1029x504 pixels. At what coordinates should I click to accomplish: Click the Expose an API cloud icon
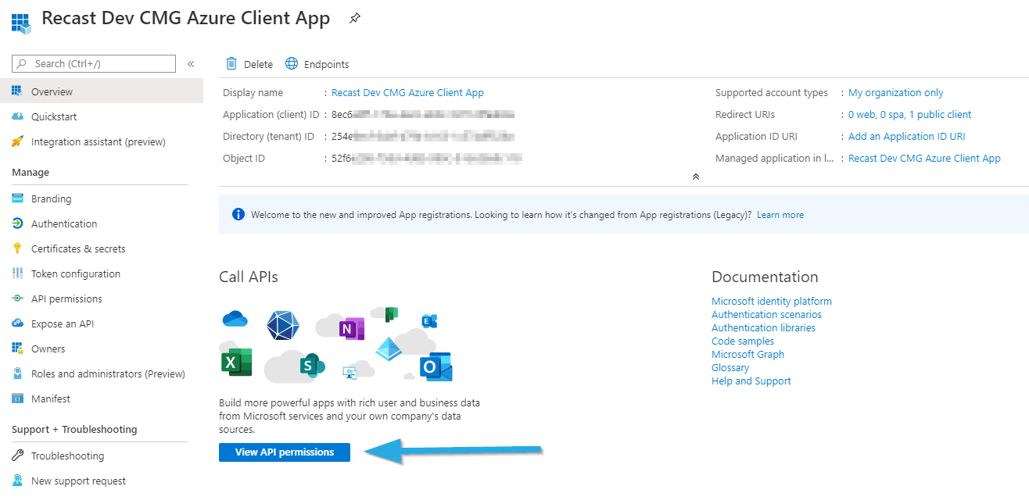point(17,323)
